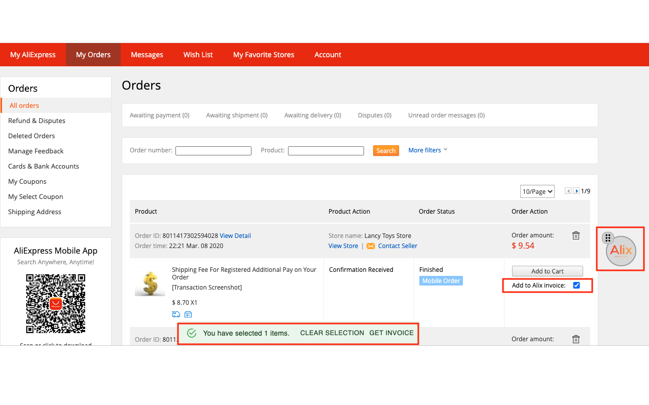The width and height of the screenshot is (649, 405).
Task: Click the Alix extension round logo
Action: click(x=621, y=251)
